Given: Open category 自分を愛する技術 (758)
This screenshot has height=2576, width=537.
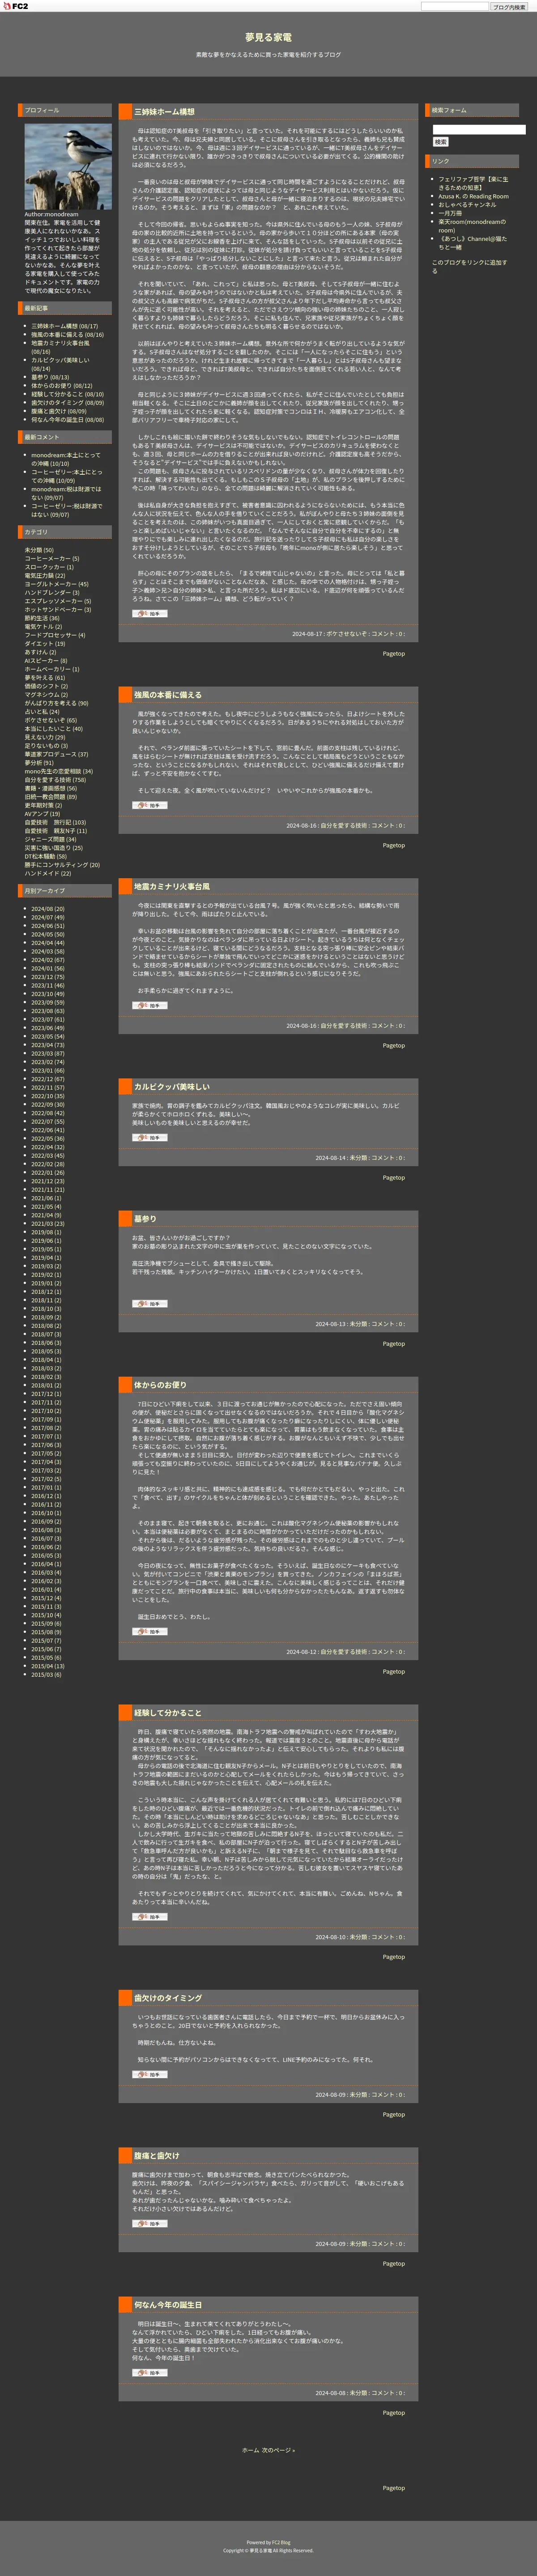Looking at the screenshot, I should (x=55, y=780).
